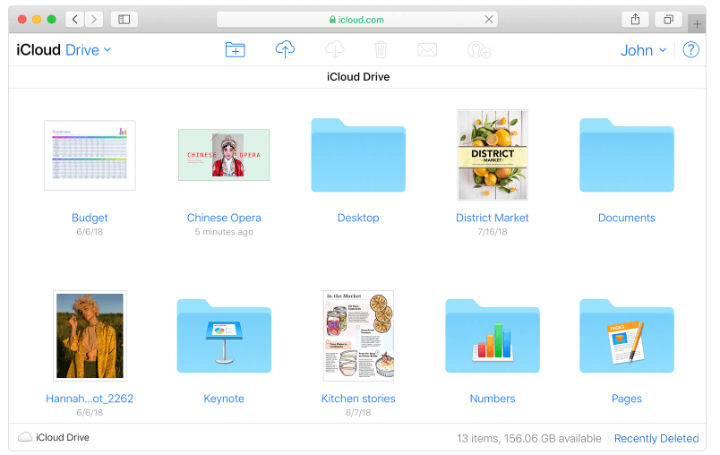Click iCloud Drive in bottom path bar
The width and height of the screenshot is (720, 455).
click(63, 437)
